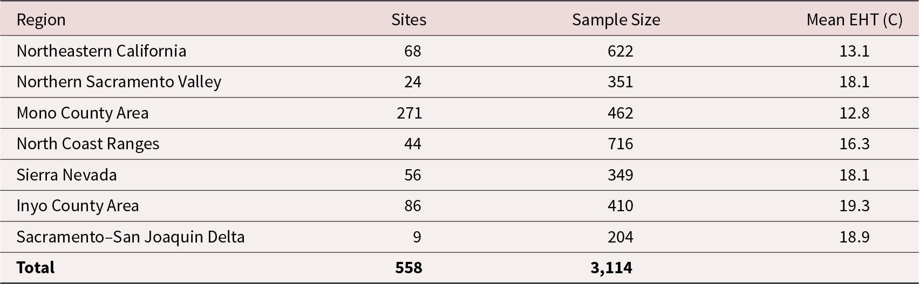Select the mean EHT value 19.3
The height and width of the screenshot is (284, 919).
coord(854,206)
